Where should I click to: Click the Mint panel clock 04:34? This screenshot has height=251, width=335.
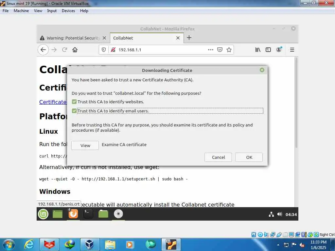[291, 214]
